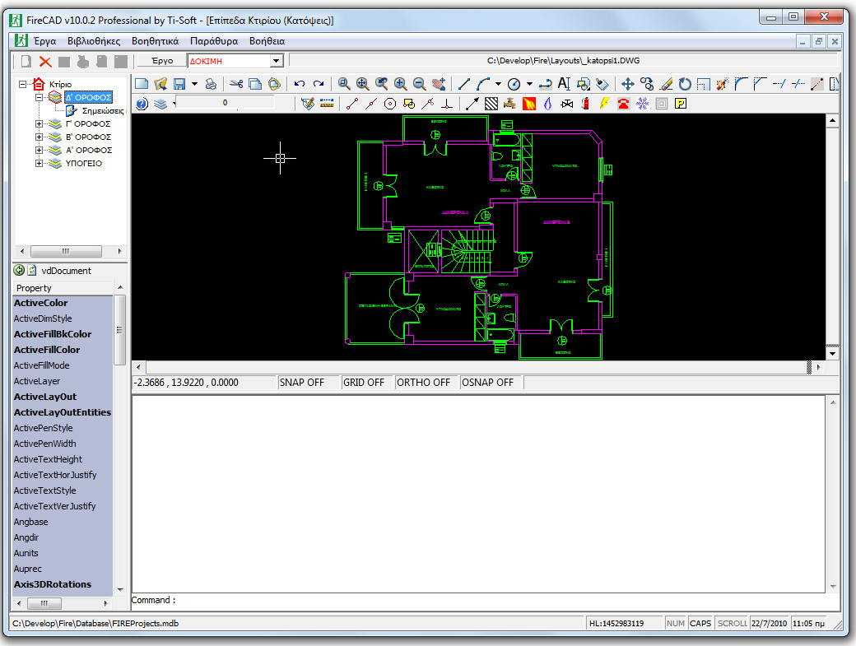Click the red fire telephone icon
856x646 pixels.
pyautogui.click(x=622, y=103)
